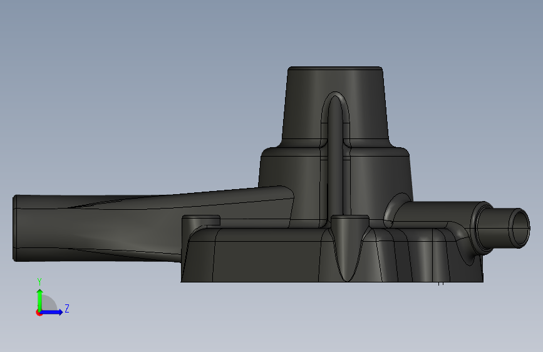Select the 3D pump housing model

coord(271,175)
